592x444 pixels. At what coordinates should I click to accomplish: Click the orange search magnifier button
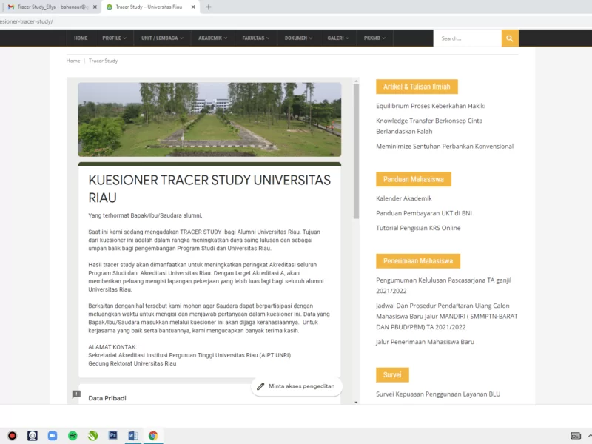(510, 38)
